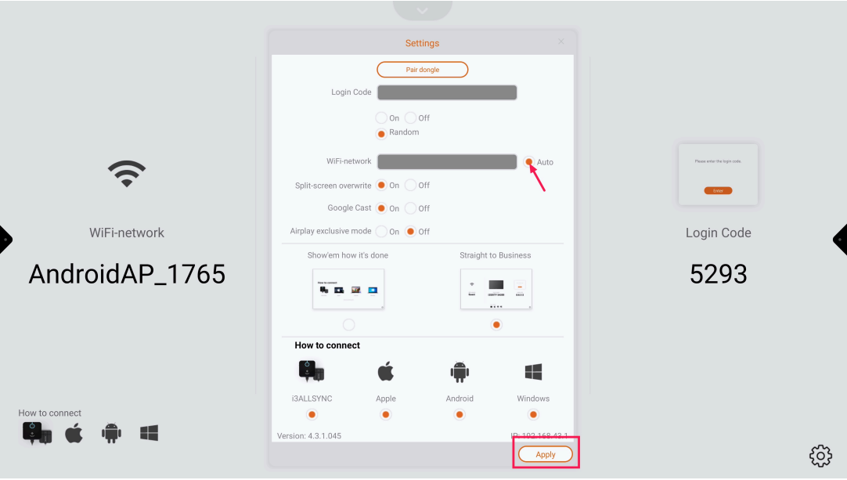The image size is (847, 480).
Task: Expand the top pull-down chevron handle
Action: click(x=423, y=10)
